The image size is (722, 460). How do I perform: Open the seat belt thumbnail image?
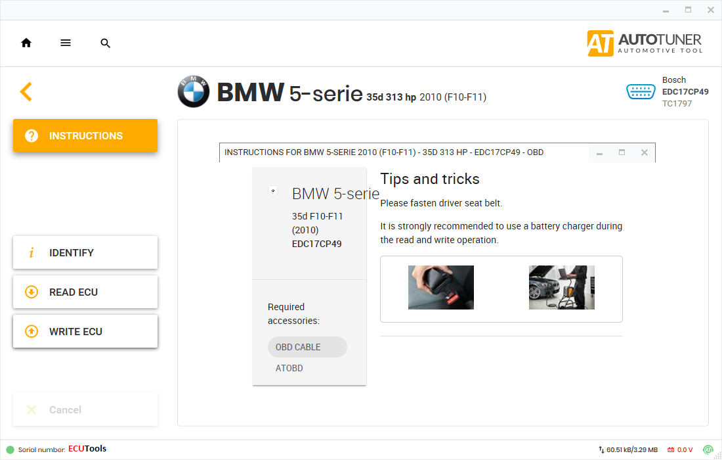click(x=440, y=287)
